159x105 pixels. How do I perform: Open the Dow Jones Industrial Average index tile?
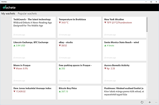[34, 92]
